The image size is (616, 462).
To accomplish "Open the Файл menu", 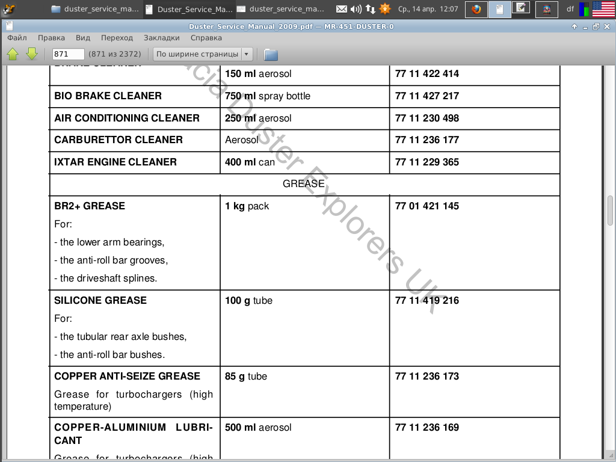I will point(17,38).
